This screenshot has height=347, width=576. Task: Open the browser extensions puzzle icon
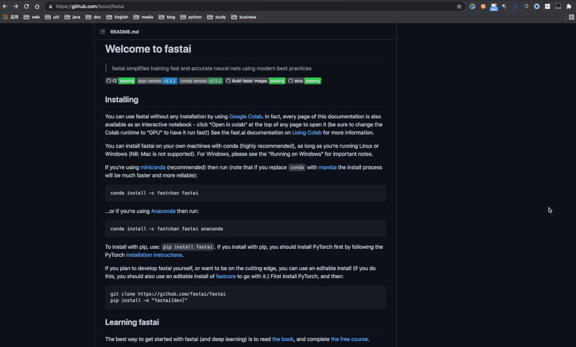569,6
